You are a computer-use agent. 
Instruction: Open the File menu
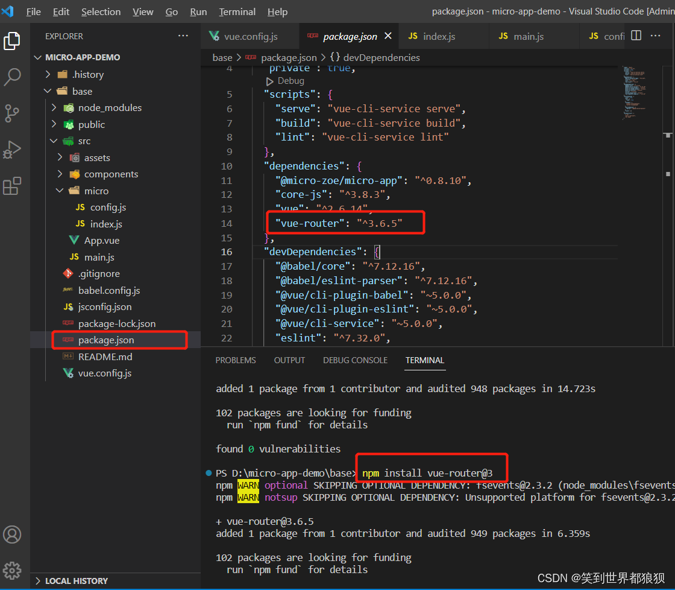coord(33,11)
